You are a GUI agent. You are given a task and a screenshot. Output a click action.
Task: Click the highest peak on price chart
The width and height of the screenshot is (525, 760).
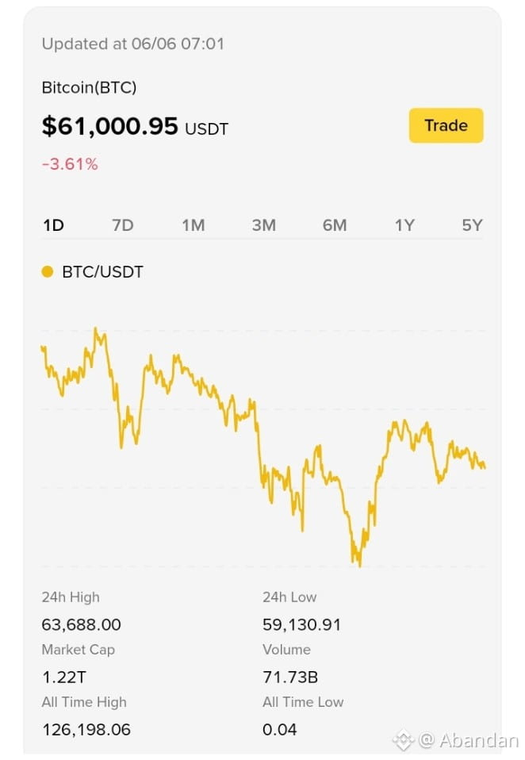96,329
